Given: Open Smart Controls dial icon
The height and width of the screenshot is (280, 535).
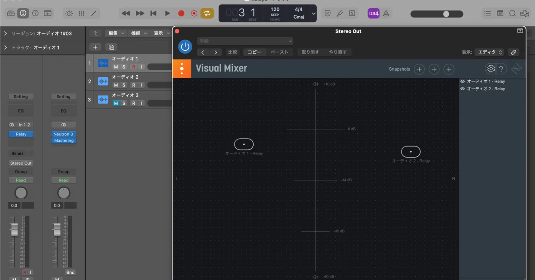Looking at the screenshot, I should click(x=69, y=13).
